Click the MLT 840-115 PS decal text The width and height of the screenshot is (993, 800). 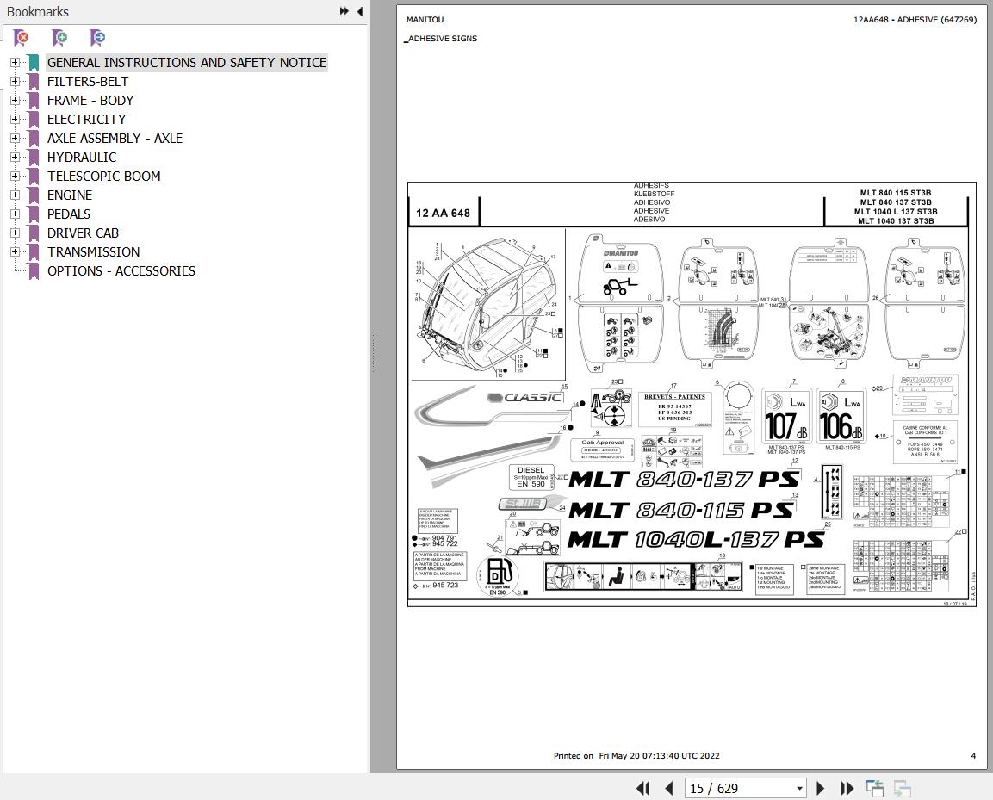[x=680, y=510]
